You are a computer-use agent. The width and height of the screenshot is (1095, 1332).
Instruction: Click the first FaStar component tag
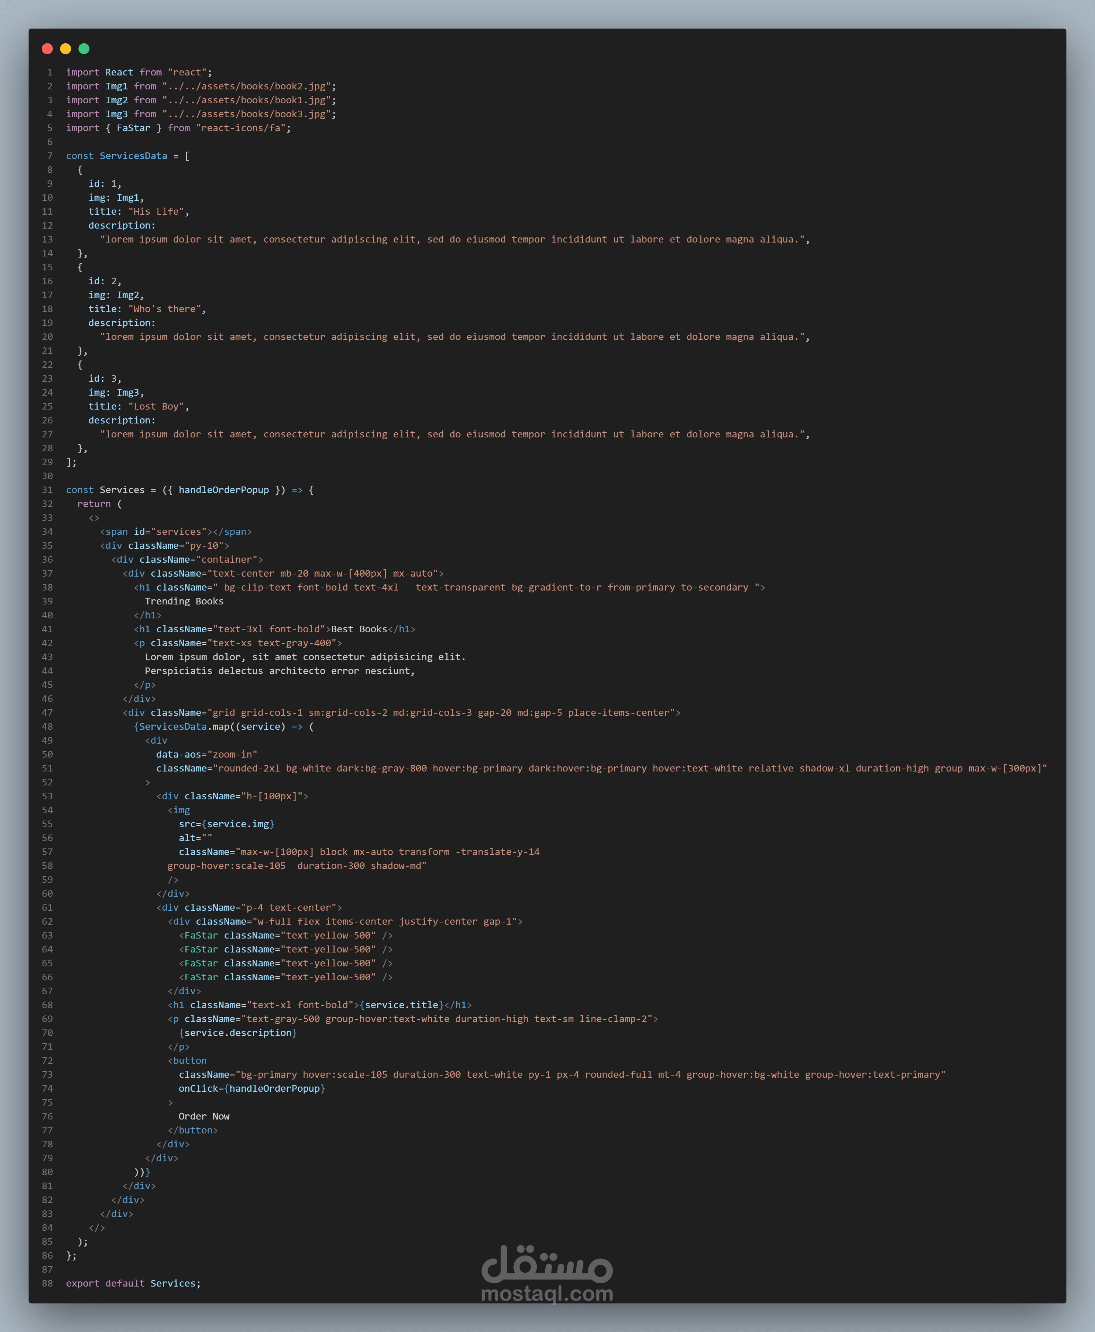200,935
